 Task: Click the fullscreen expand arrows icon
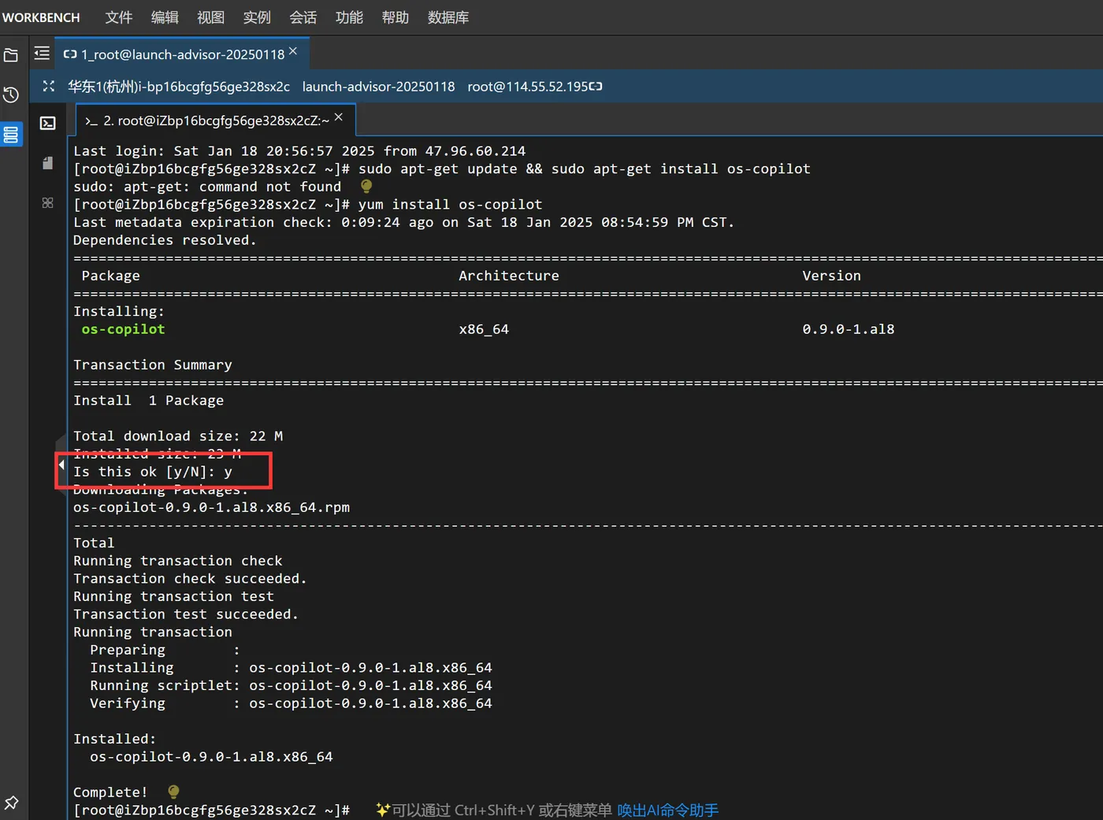pyautogui.click(x=48, y=87)
